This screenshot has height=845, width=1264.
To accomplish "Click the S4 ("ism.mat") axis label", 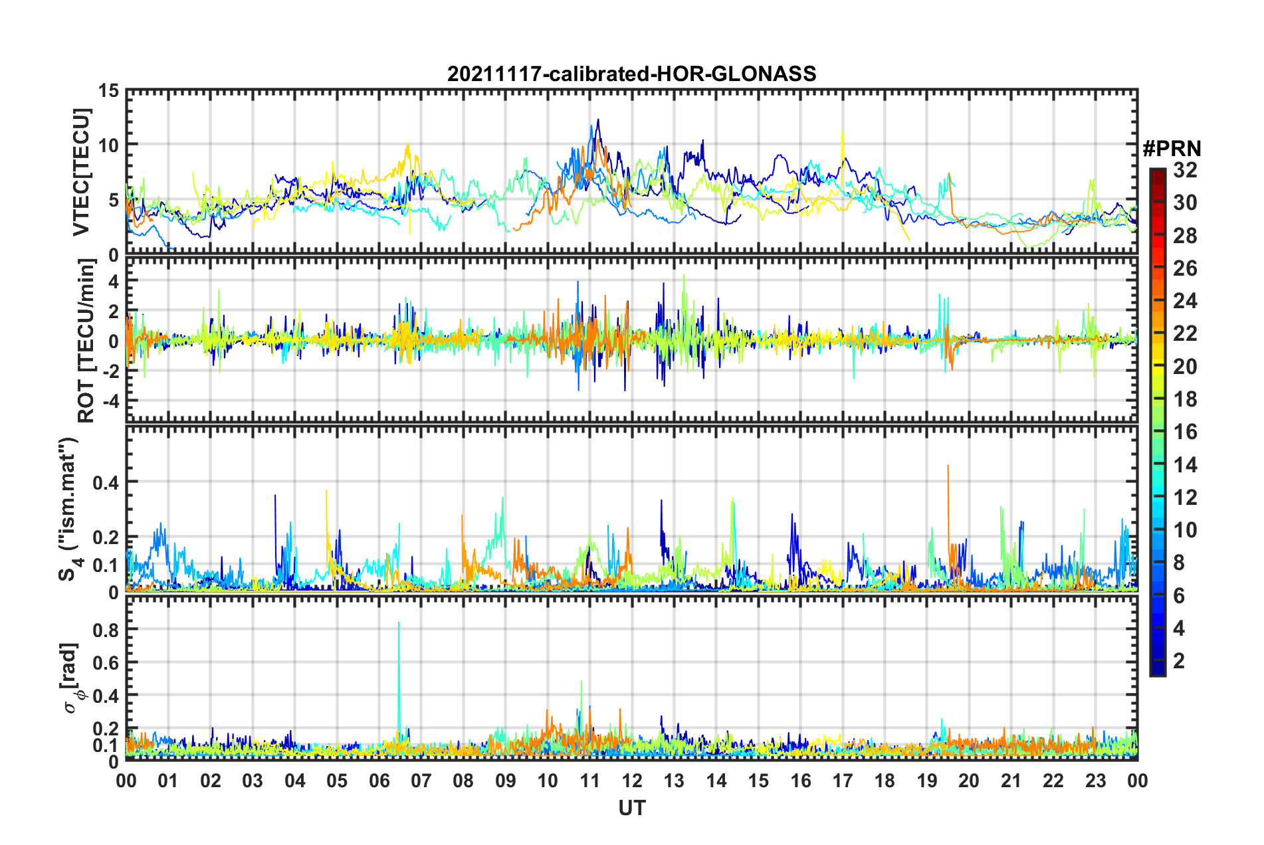I will click(x=70, y=509).
